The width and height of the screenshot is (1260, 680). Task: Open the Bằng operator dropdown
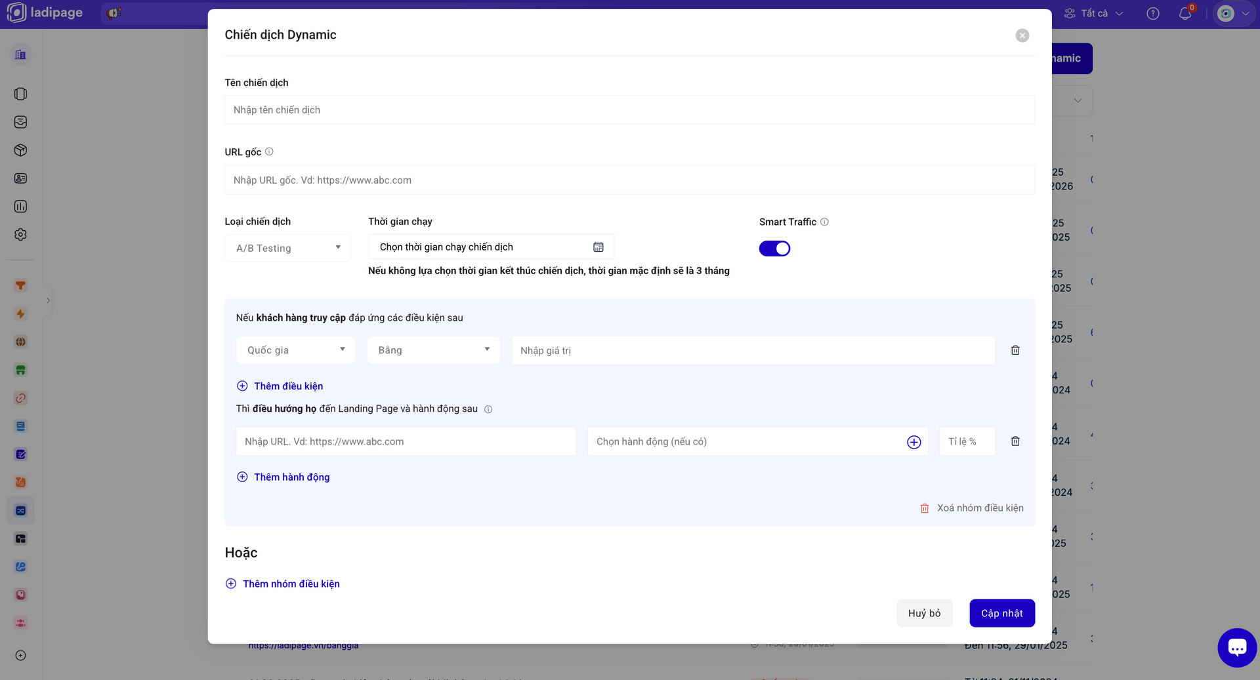point(433,350)
